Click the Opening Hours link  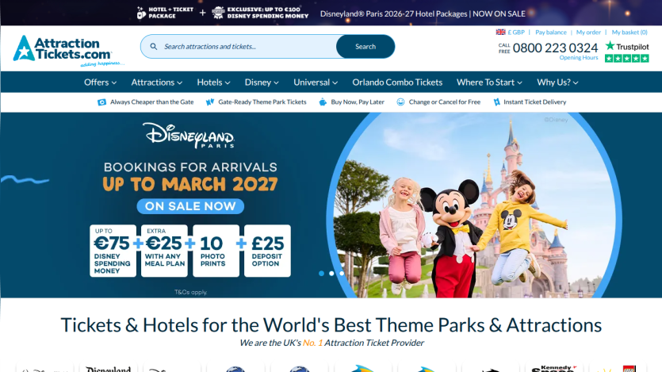(x=579, y=58)
